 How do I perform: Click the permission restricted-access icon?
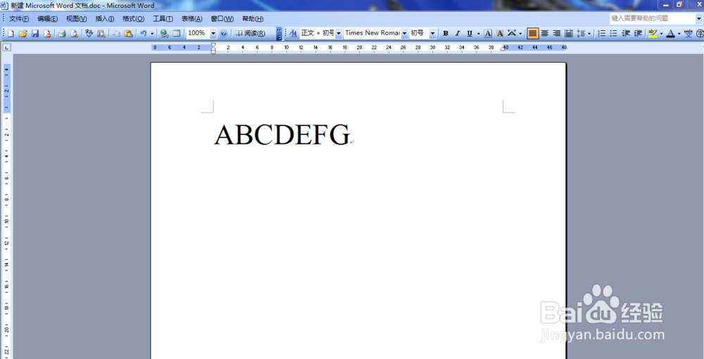coord(47,33)
